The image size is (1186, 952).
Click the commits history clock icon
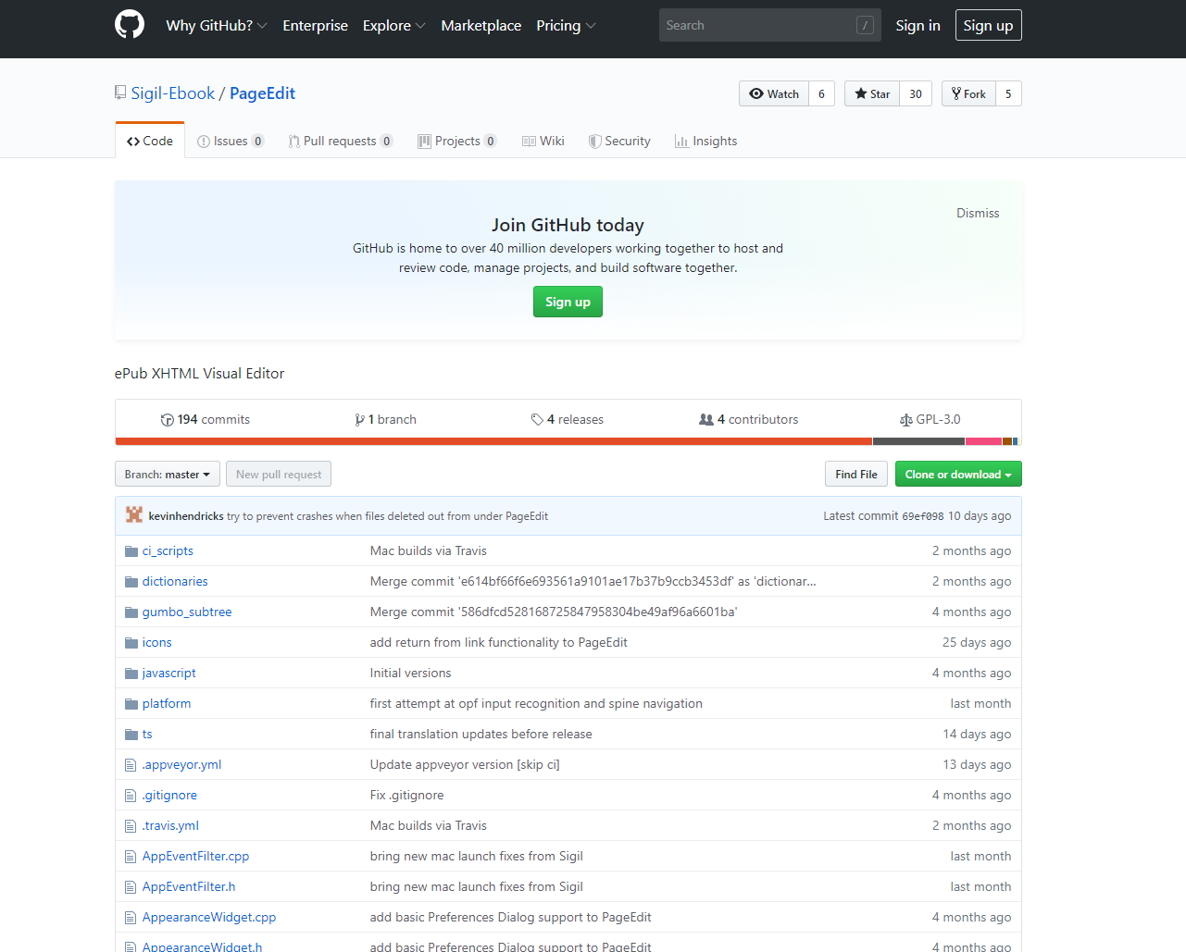[168, 420]
